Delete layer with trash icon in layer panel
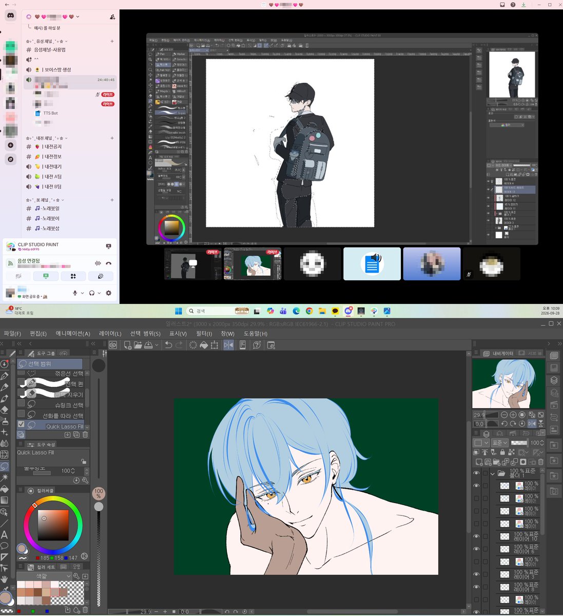563x616 pixels. coord(540,462)
